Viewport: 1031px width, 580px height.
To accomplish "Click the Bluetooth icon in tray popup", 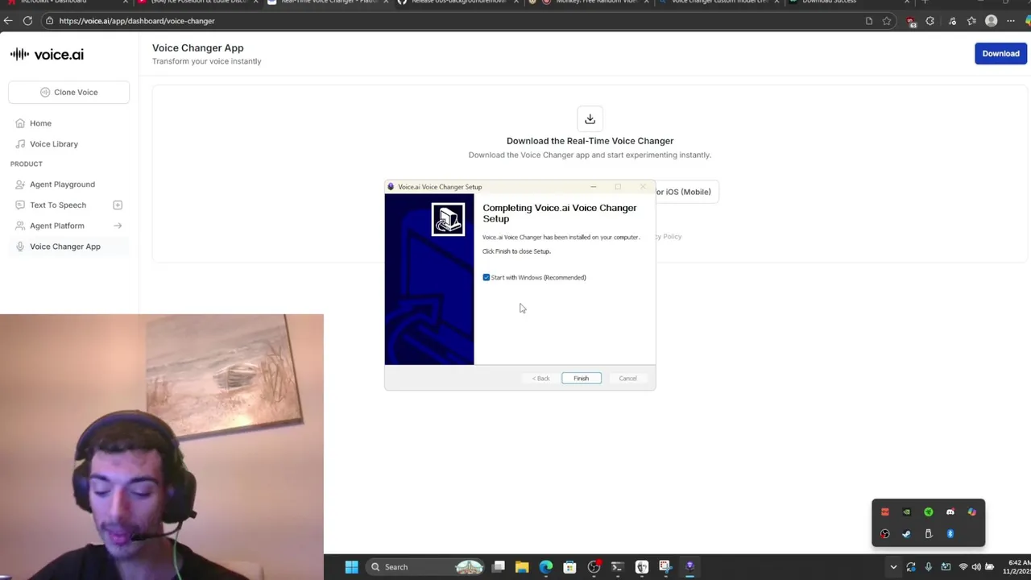I will click(950, 534).
